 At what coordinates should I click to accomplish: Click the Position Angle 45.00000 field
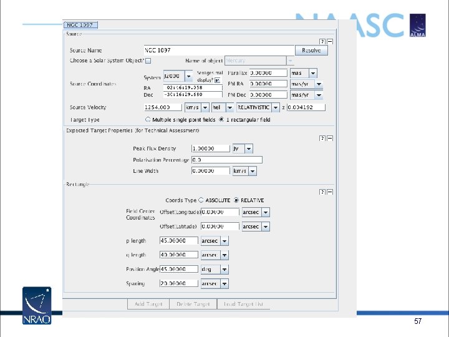[x=179, y=270]
